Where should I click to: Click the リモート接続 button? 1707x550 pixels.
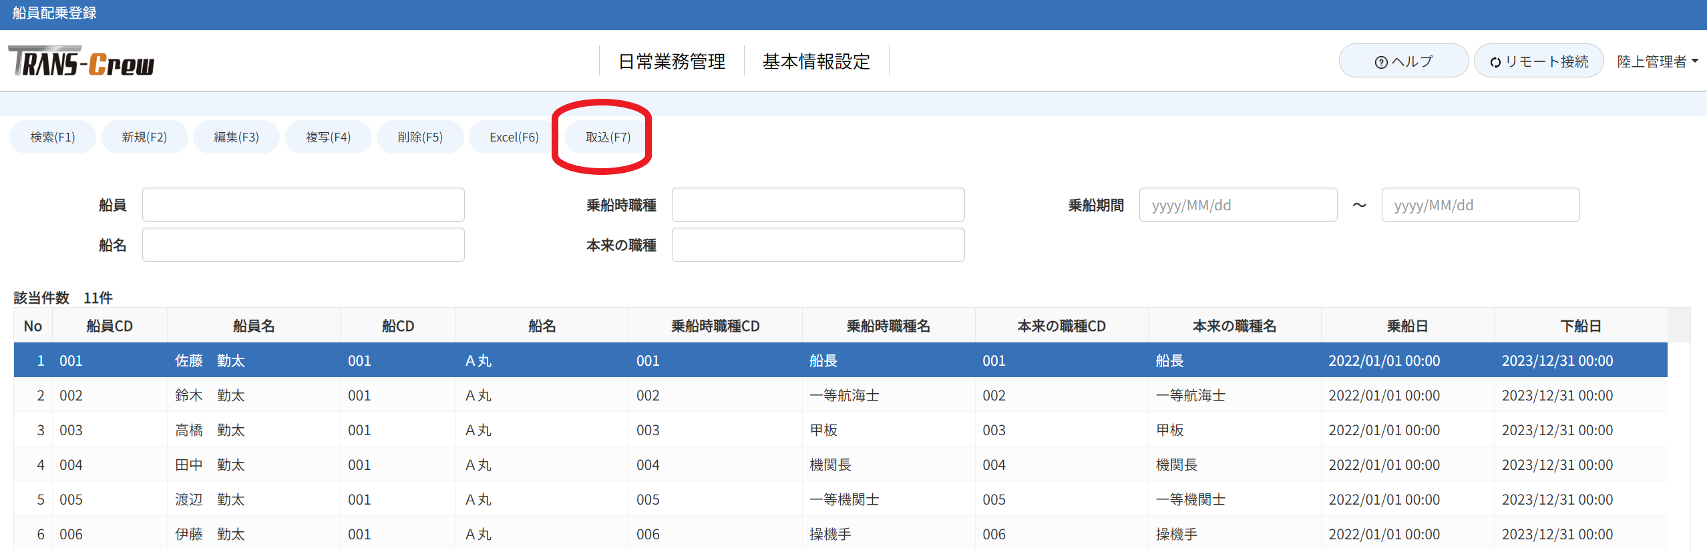pyautogui.click(x=1539, y=61)
